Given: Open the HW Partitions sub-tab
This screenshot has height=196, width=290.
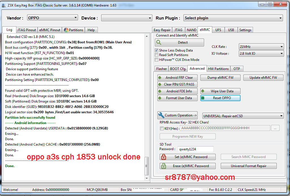Looking at the screenshot, I should point(218,69).
